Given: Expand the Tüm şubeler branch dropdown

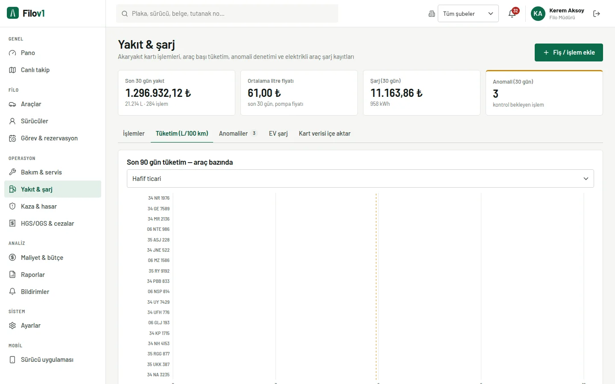Looking at the screenshot, I should 468,14.
